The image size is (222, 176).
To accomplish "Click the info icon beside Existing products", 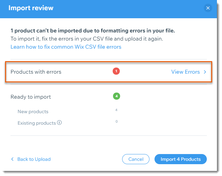I will click(x=59, y=123).
